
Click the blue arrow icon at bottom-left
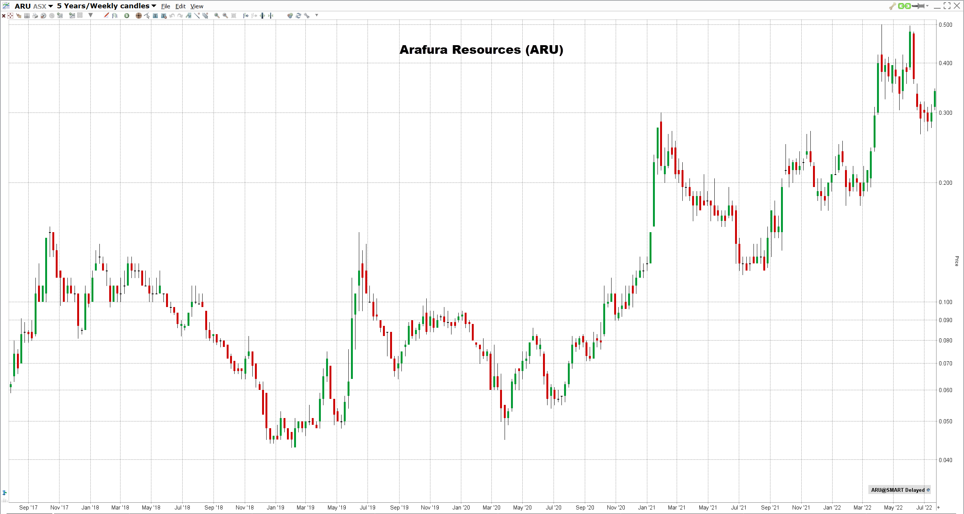[5, 493]
